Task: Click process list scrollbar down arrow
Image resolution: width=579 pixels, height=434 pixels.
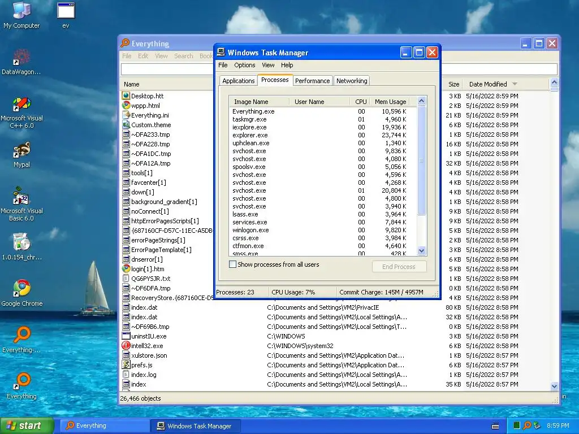Action: (x=422, y=250)
